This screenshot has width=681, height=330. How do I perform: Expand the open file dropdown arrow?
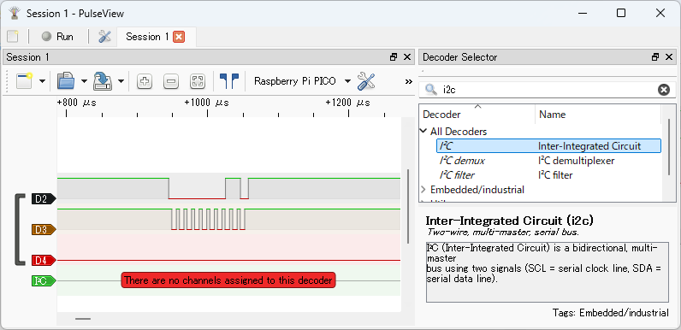tap(84, 81)
